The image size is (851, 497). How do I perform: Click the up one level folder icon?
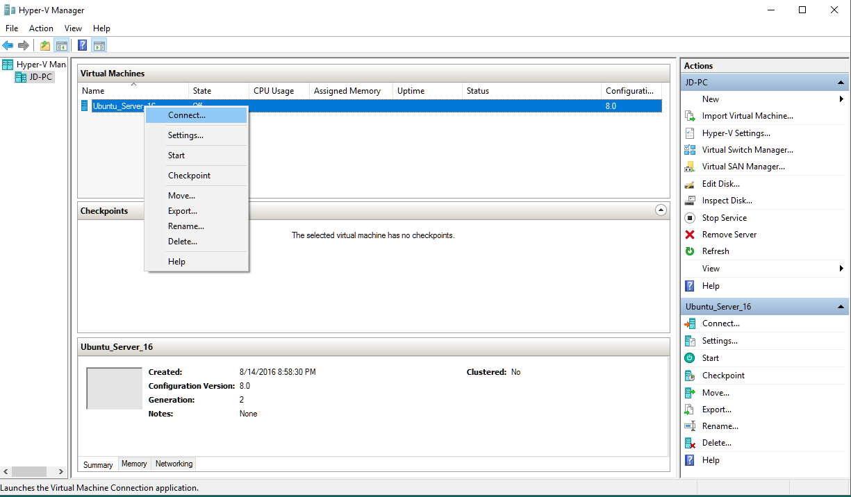(45, 46)
